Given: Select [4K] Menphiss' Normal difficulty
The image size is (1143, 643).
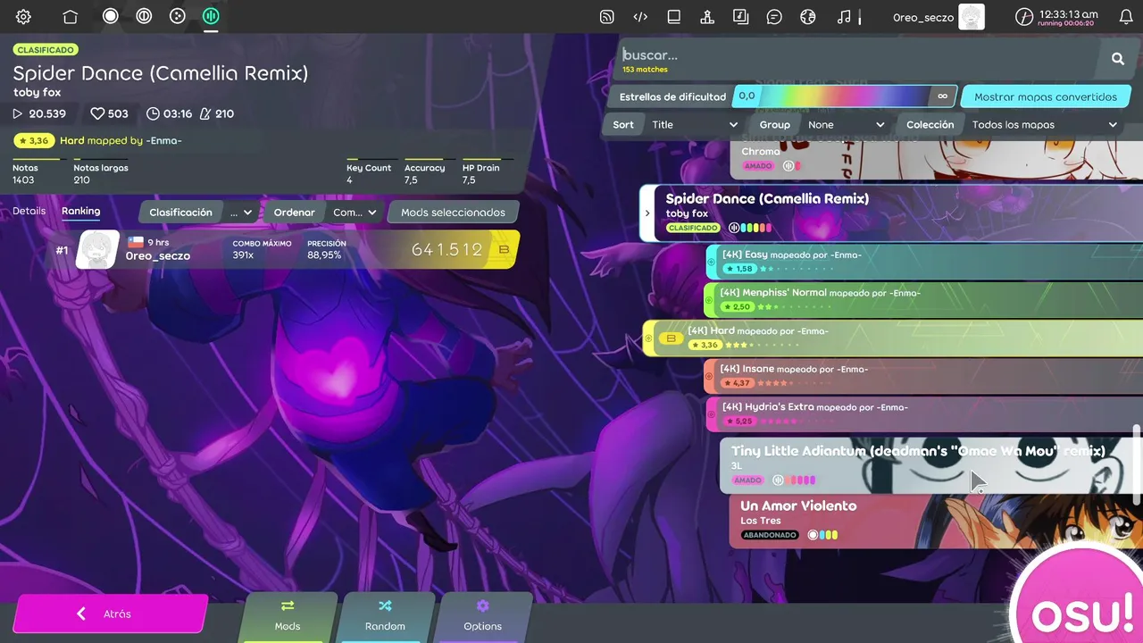Looking at the screenshot, I should coord(924,300).
